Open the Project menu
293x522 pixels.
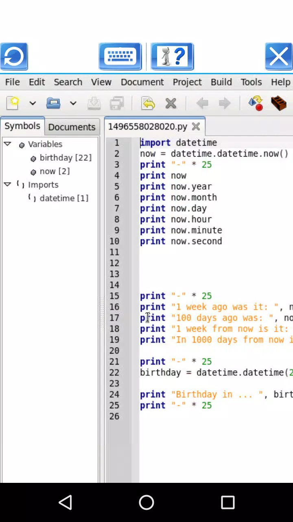tap(187, 82)
